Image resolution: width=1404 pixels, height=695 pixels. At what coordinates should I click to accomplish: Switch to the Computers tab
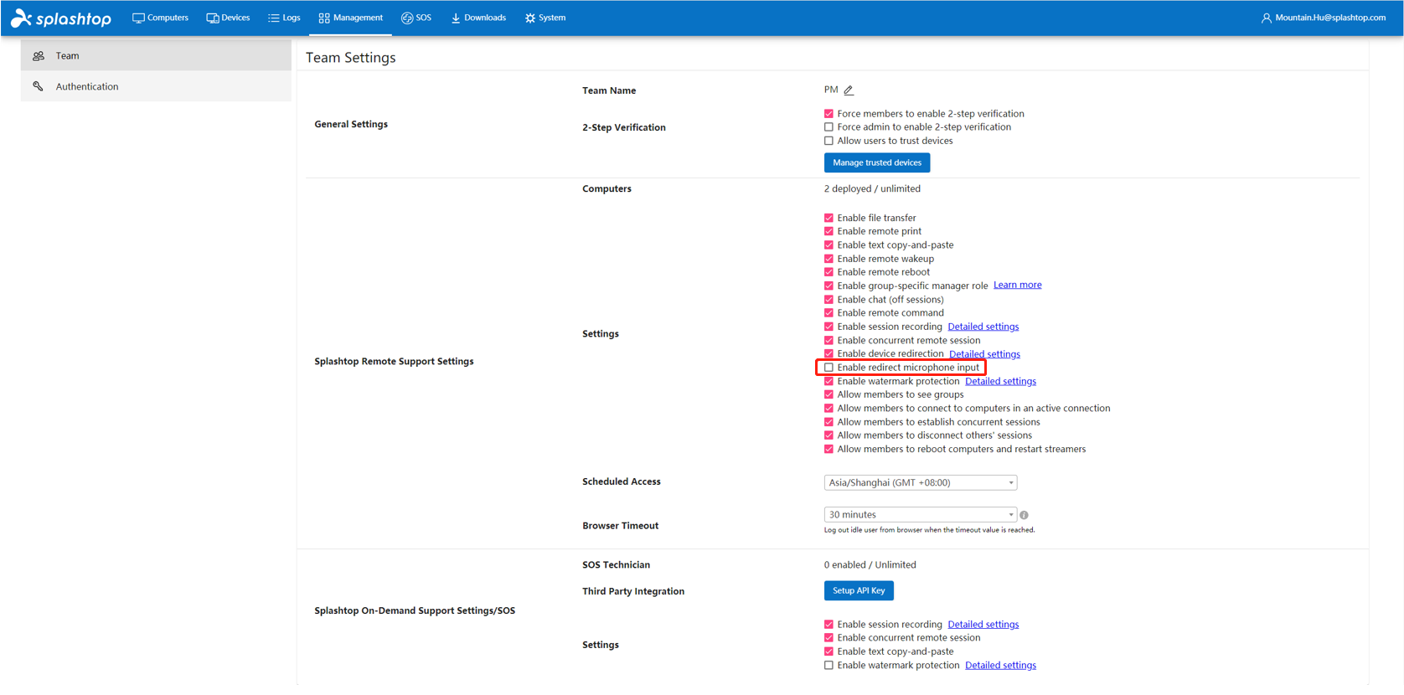click(160, 18)
